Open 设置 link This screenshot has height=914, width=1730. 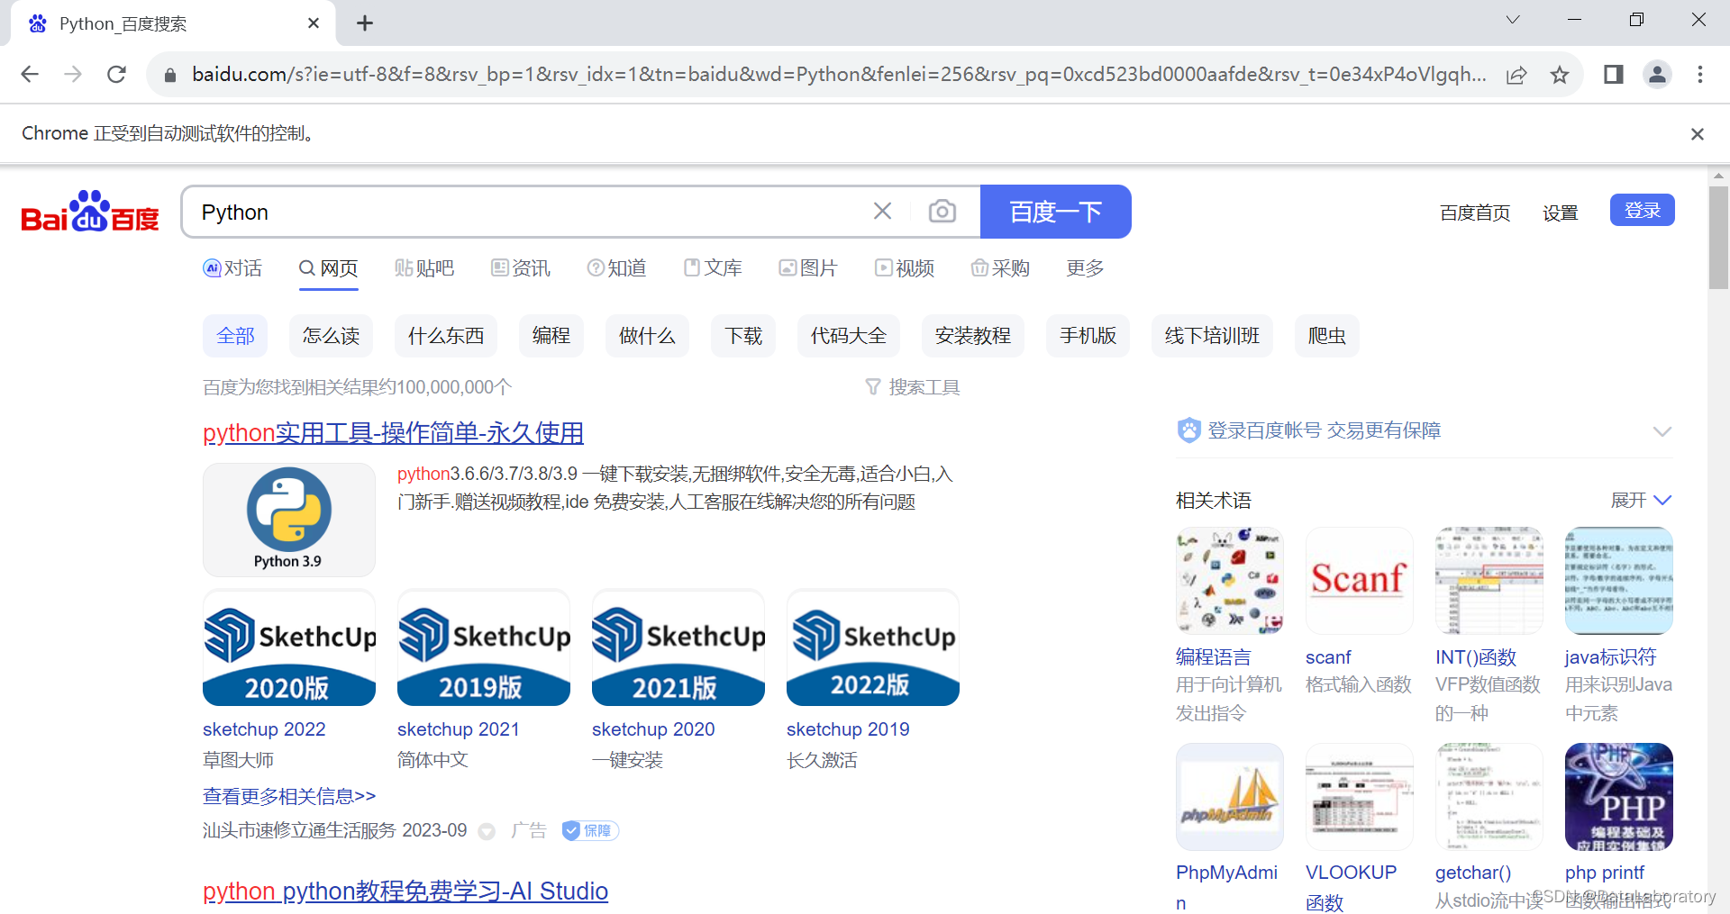click(x=1561, y=213)
